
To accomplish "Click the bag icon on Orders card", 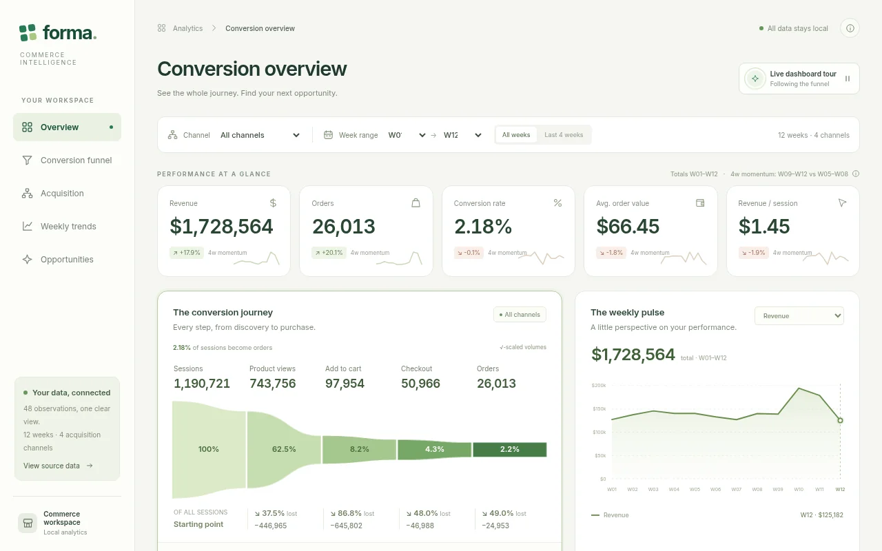I will tap(416, 203).
